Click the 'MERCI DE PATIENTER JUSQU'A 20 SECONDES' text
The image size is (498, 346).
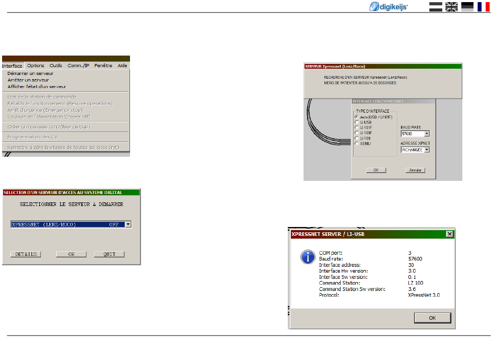tap(360, 83)
